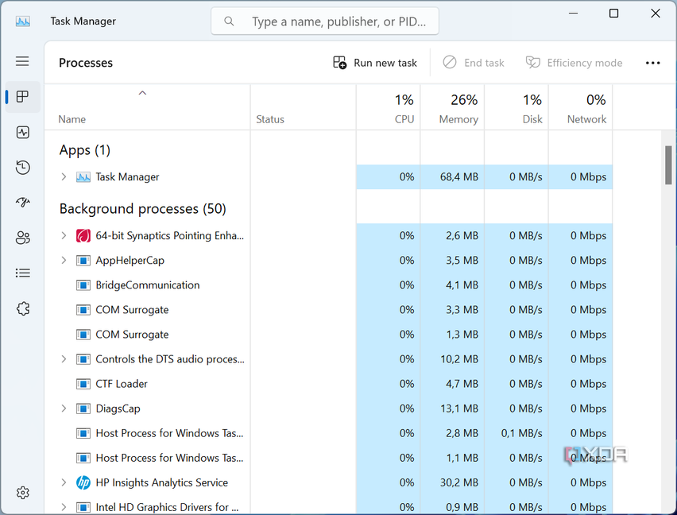Click 10,2 MB DTS audio memory cell
Screen dimensions: 677x515
tap(452, 359)
